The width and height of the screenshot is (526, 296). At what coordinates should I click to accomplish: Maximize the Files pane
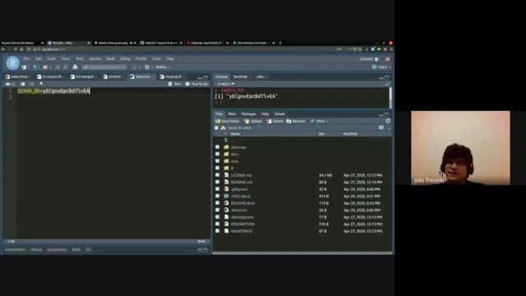point(387,114)
